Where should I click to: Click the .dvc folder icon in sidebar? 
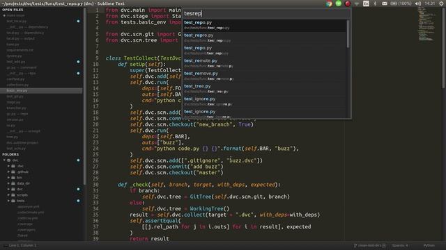(x=13, y=166)
